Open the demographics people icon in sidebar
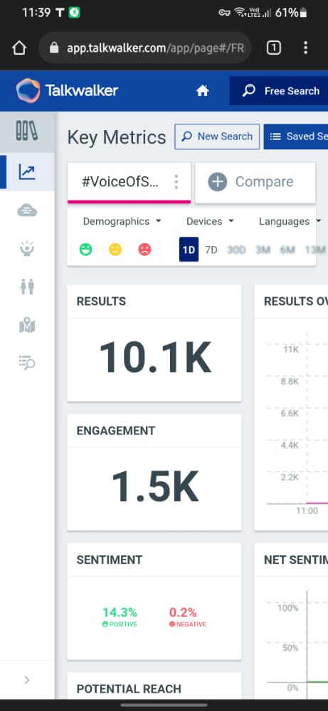The image size is (328, 711). (27, 287)
